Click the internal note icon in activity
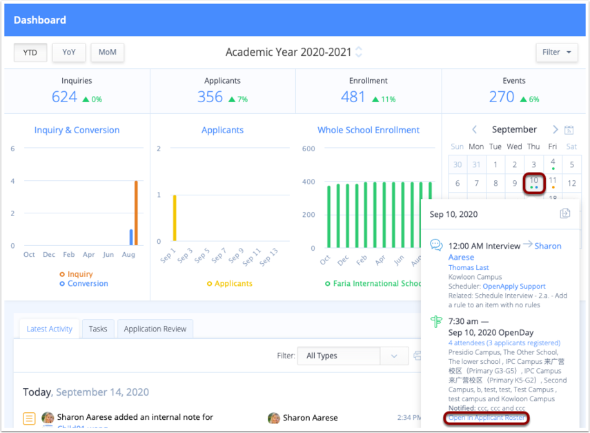The height and width of the screenshot is (433, 590). [29, 418]
